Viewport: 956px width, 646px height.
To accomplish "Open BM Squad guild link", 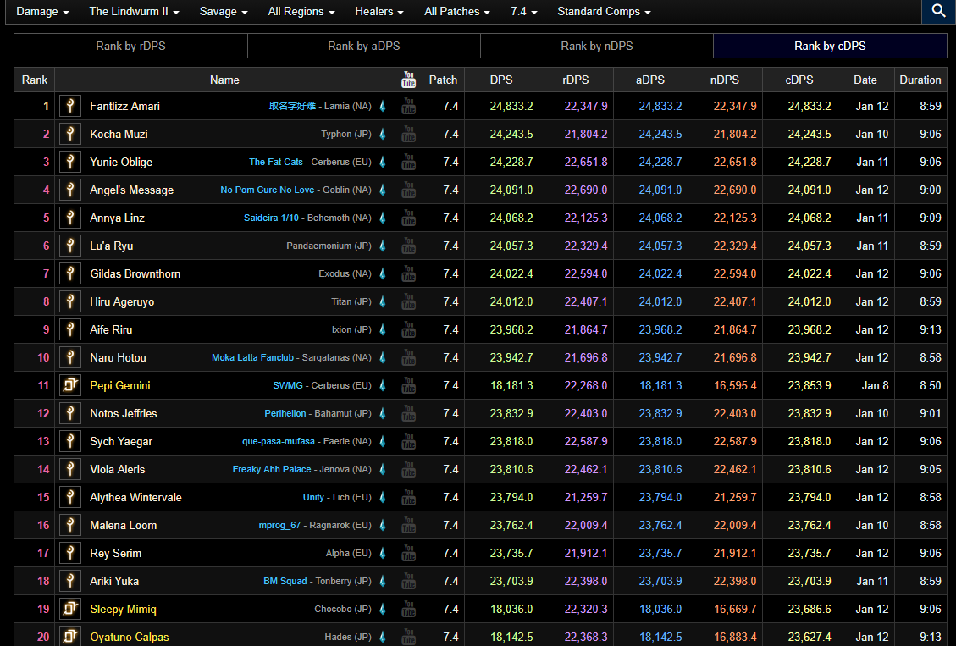I will coord(285,582).
